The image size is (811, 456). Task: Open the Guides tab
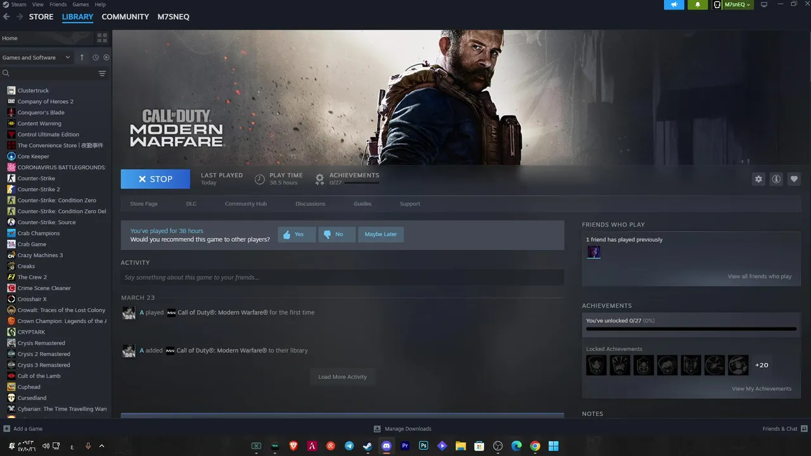(362, 204)
